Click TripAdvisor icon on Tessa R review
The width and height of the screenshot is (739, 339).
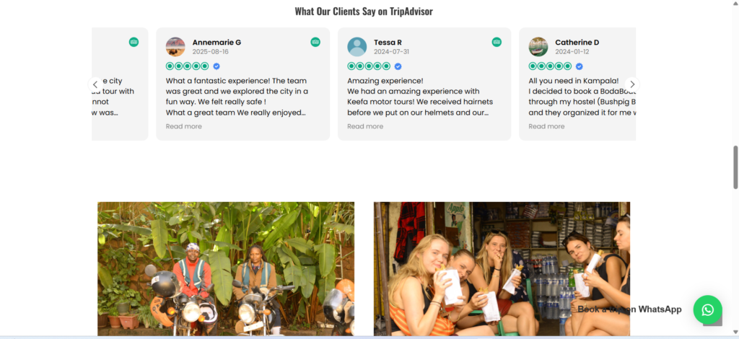[497, 42]
